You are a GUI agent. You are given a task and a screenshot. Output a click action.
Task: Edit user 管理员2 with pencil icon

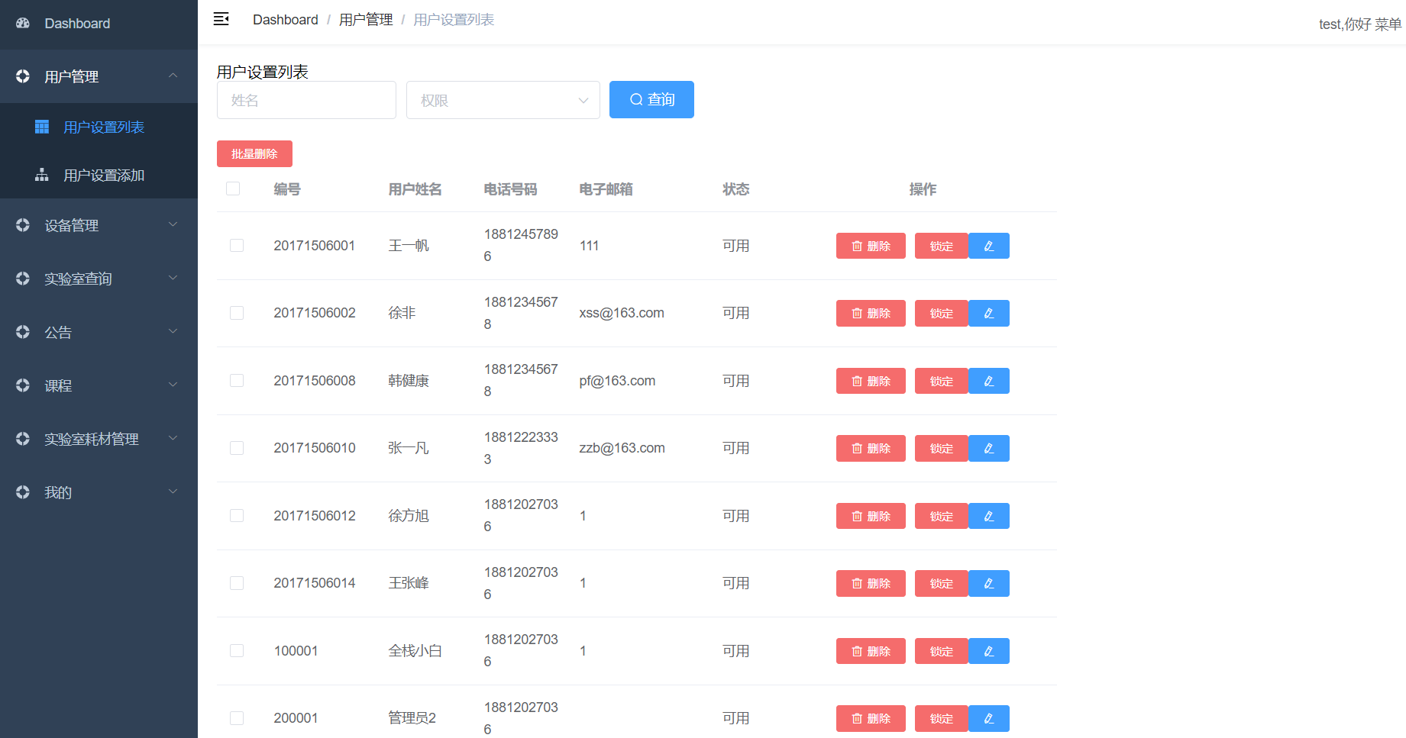click(x=989, y=718)
